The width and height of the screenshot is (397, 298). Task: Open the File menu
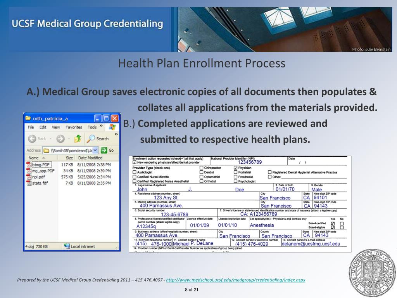(x=31, y=127)
